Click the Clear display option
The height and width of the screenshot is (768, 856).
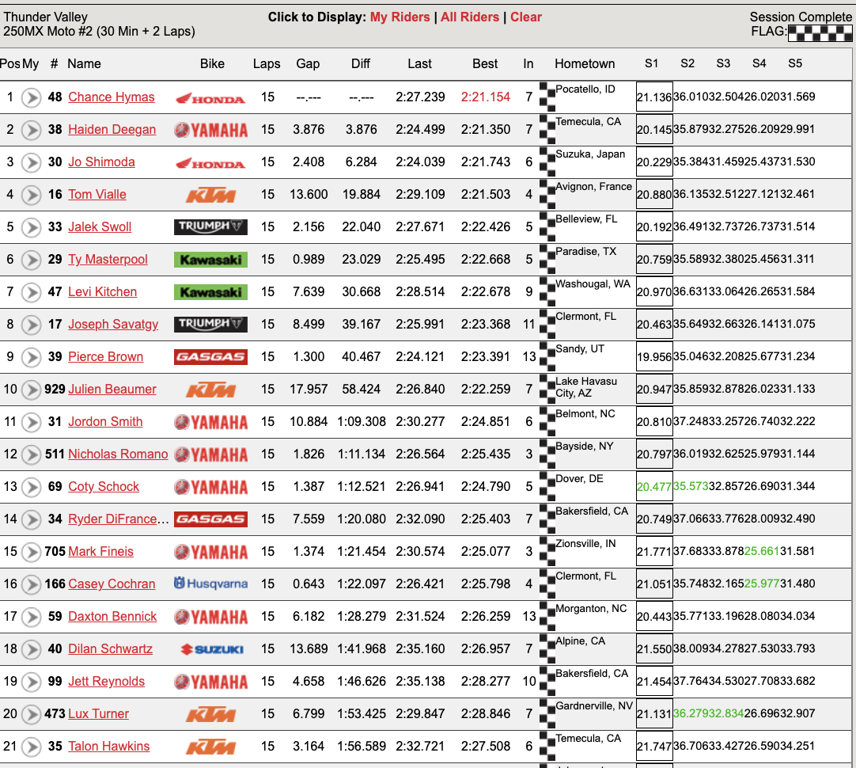pos(525,17)
